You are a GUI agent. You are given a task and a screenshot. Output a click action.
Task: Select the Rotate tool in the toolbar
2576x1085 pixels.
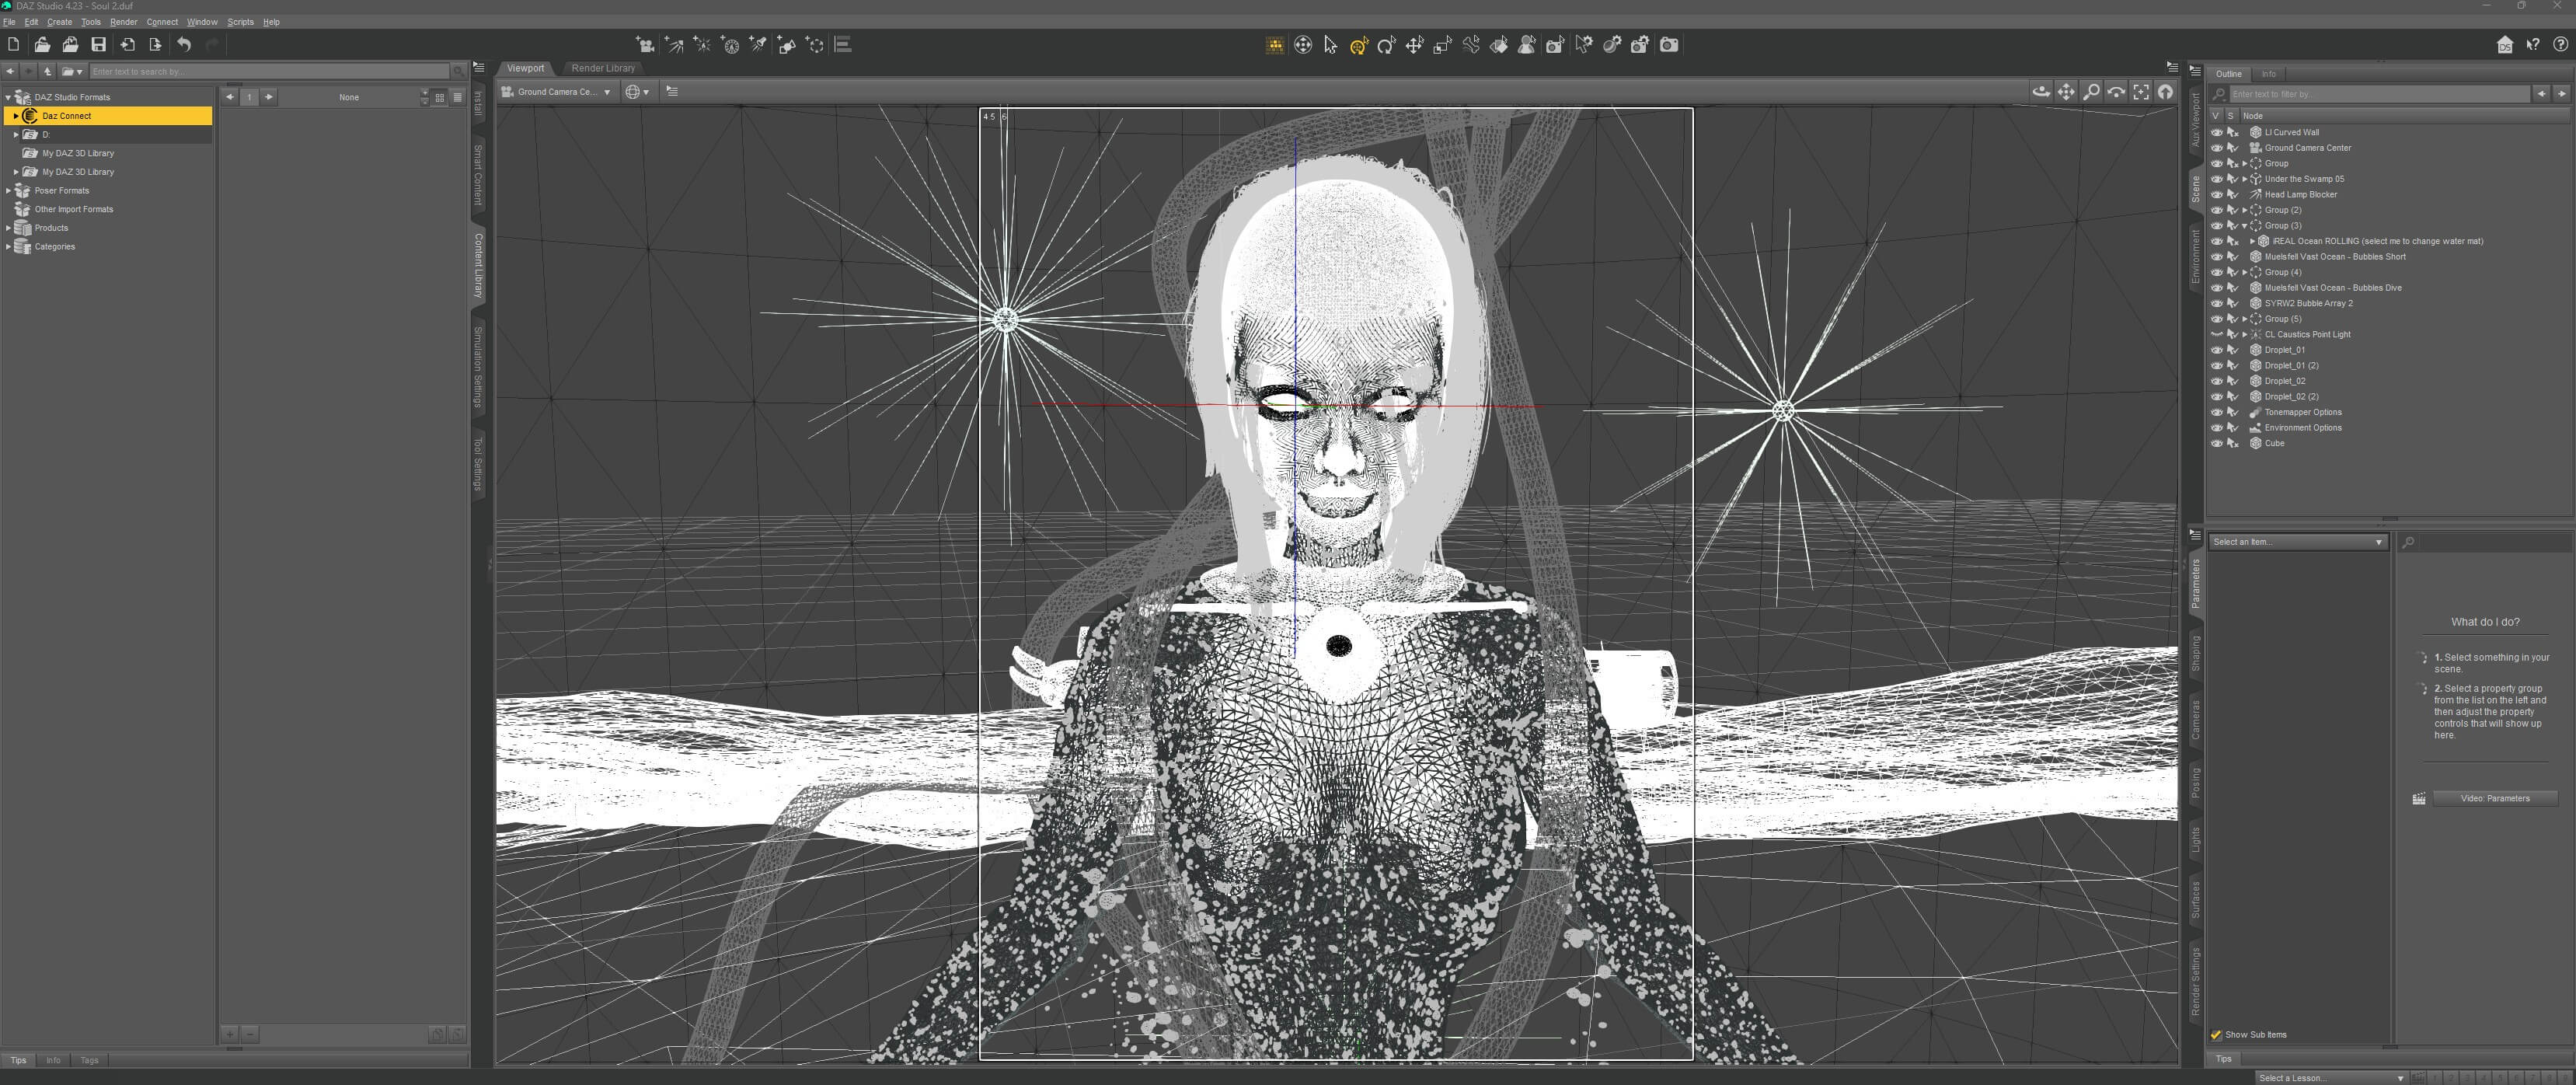pyautogui.click(x=1386, y=45)
